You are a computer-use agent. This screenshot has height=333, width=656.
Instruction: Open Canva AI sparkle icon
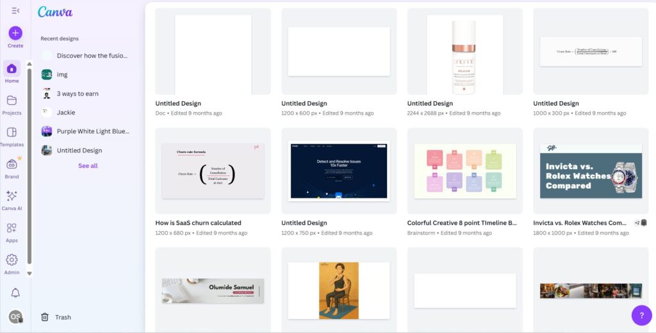(12, 196)
